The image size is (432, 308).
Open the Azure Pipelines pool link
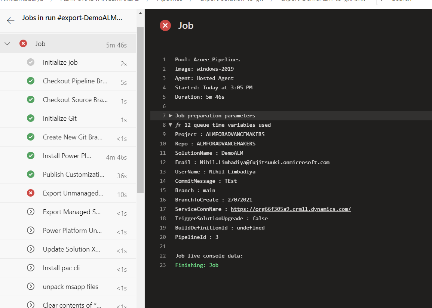pyautogui.click(x=217, y=59)
